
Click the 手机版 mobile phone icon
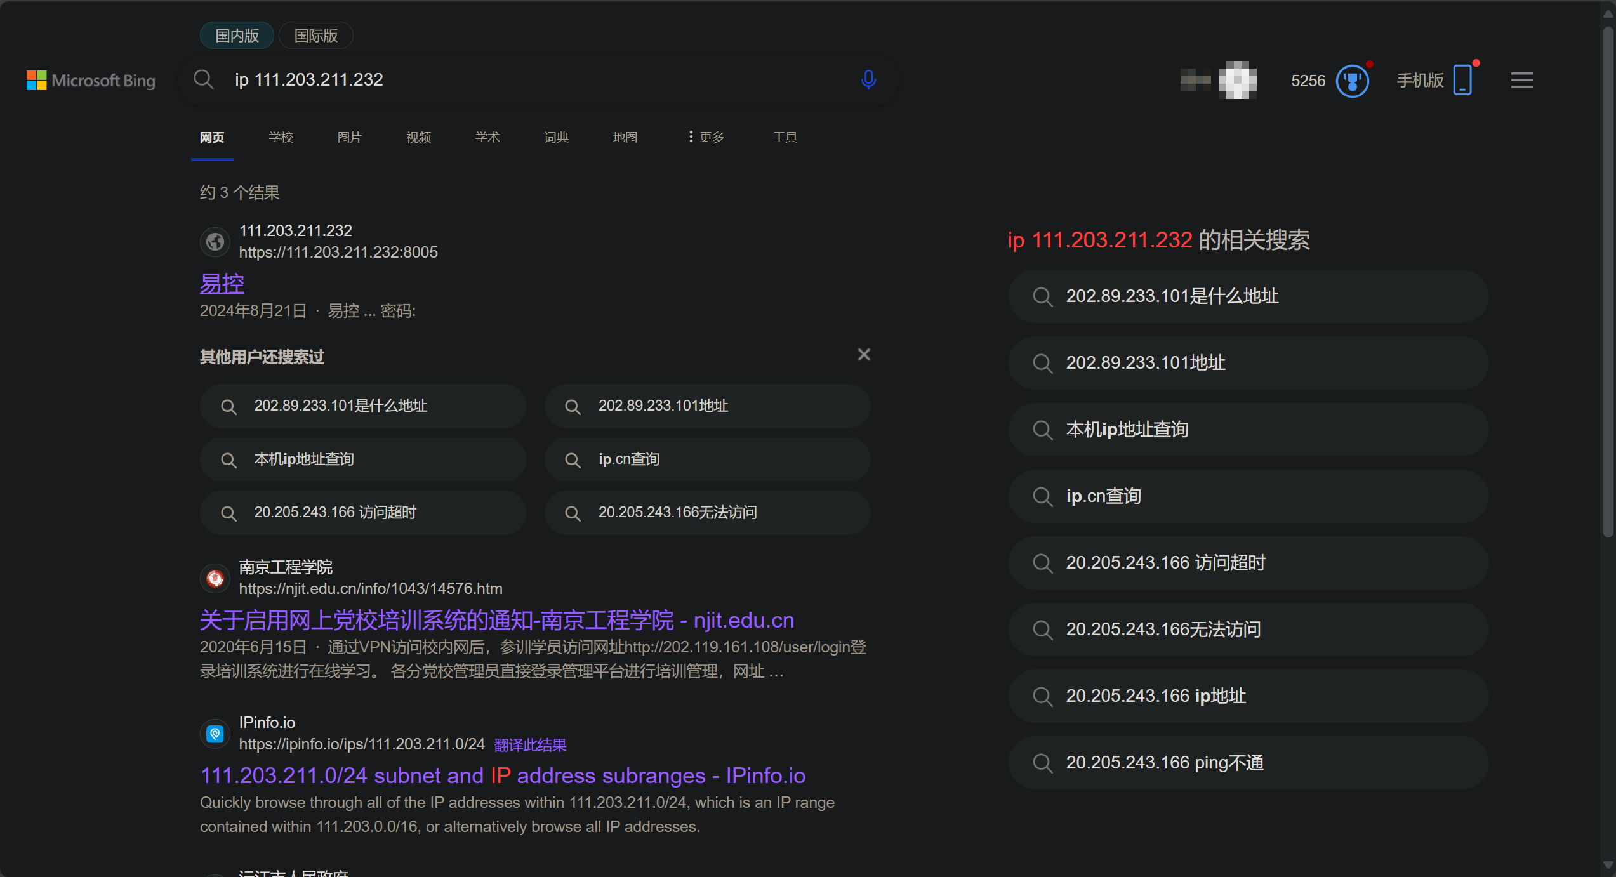pos(1462,80)
